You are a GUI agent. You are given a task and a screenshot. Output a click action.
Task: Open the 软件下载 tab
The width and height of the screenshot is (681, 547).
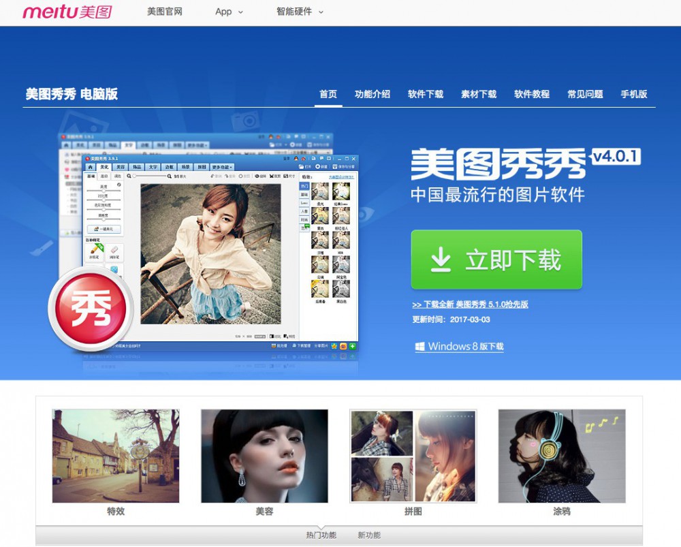click(426, 94)
